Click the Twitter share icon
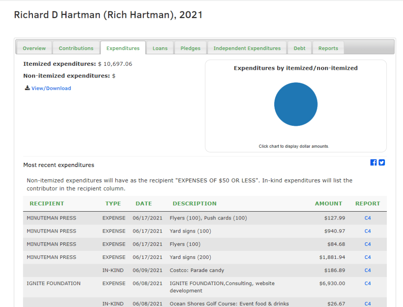The width and height of the screenshot is (403, 307). pos(382,162)
